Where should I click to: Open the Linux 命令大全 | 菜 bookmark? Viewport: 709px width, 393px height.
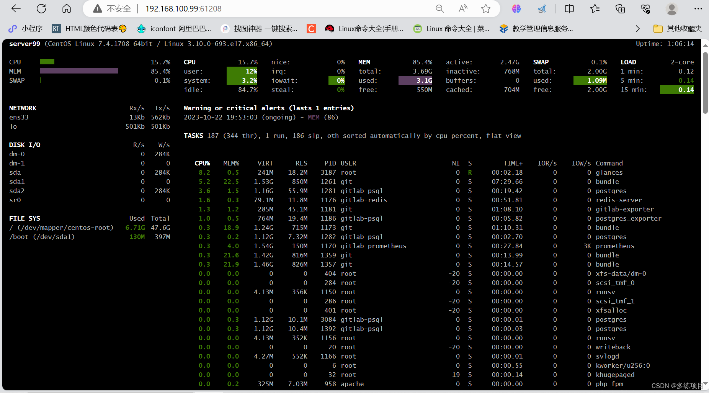point(451,29)
